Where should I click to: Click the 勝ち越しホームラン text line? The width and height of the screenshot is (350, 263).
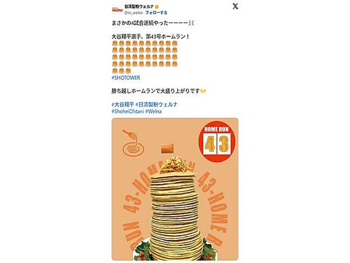(x=159, y=91)
